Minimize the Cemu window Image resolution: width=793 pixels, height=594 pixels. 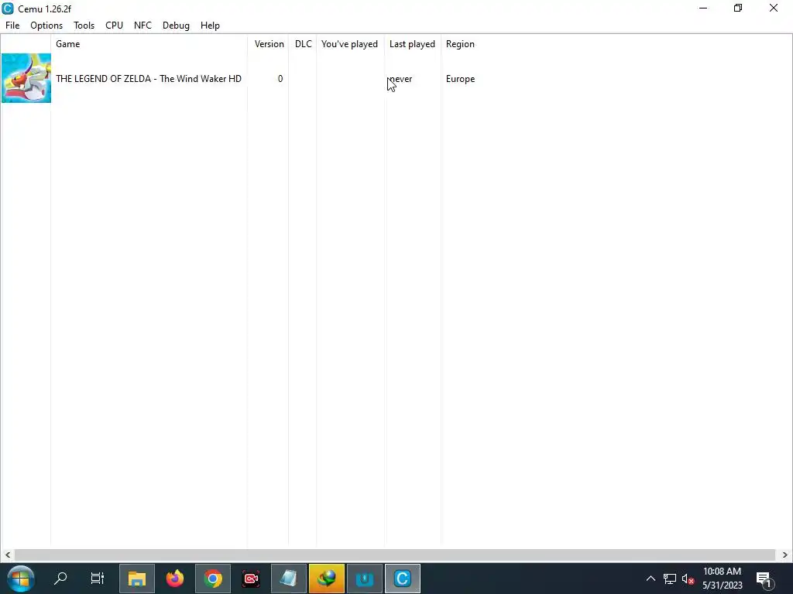703,8
